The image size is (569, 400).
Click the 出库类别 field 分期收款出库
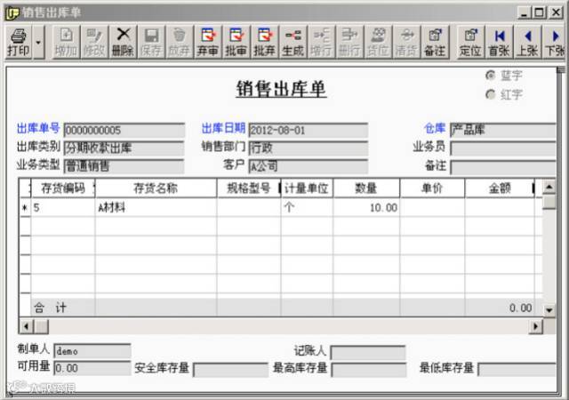pos(124,148)
